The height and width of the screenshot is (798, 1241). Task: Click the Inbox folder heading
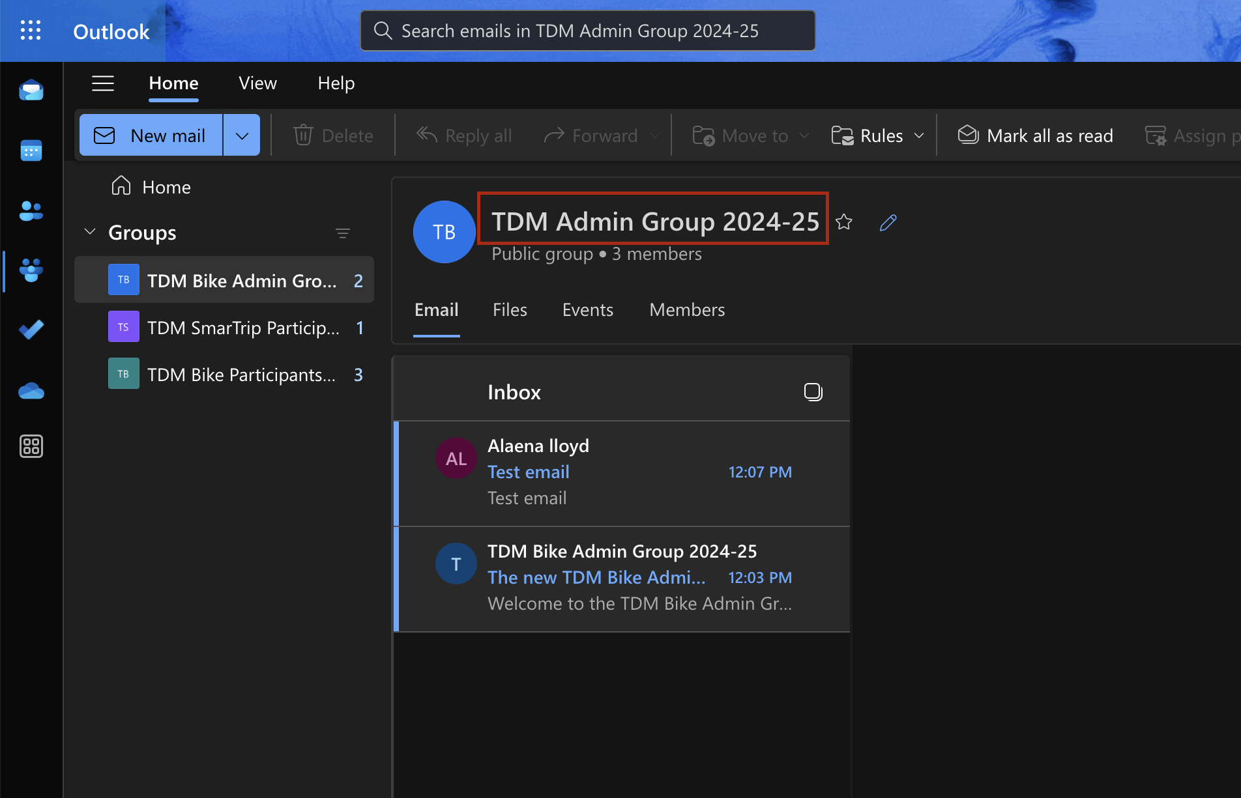[x=514, y=392]
